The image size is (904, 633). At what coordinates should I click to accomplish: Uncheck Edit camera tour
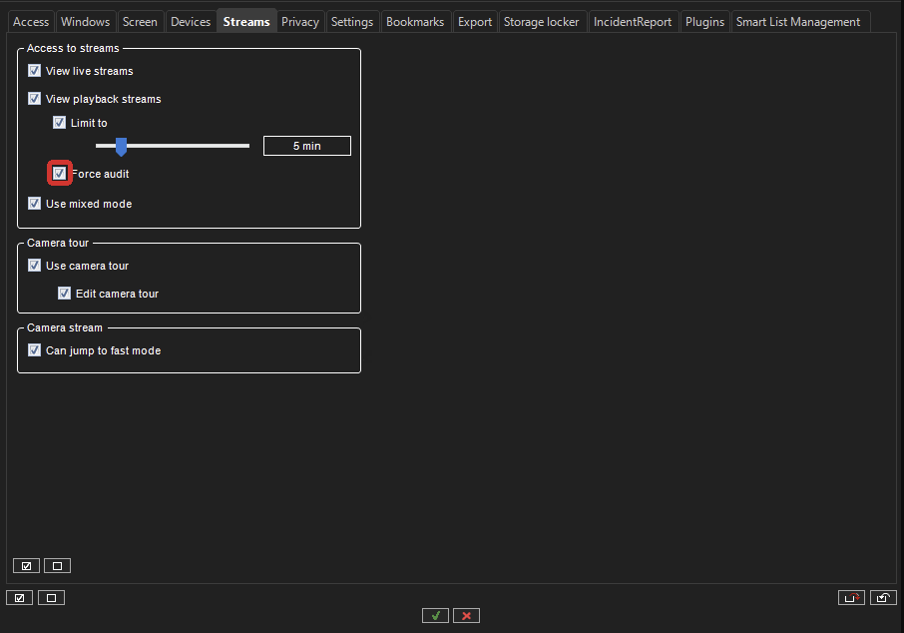tap(65, 294)
